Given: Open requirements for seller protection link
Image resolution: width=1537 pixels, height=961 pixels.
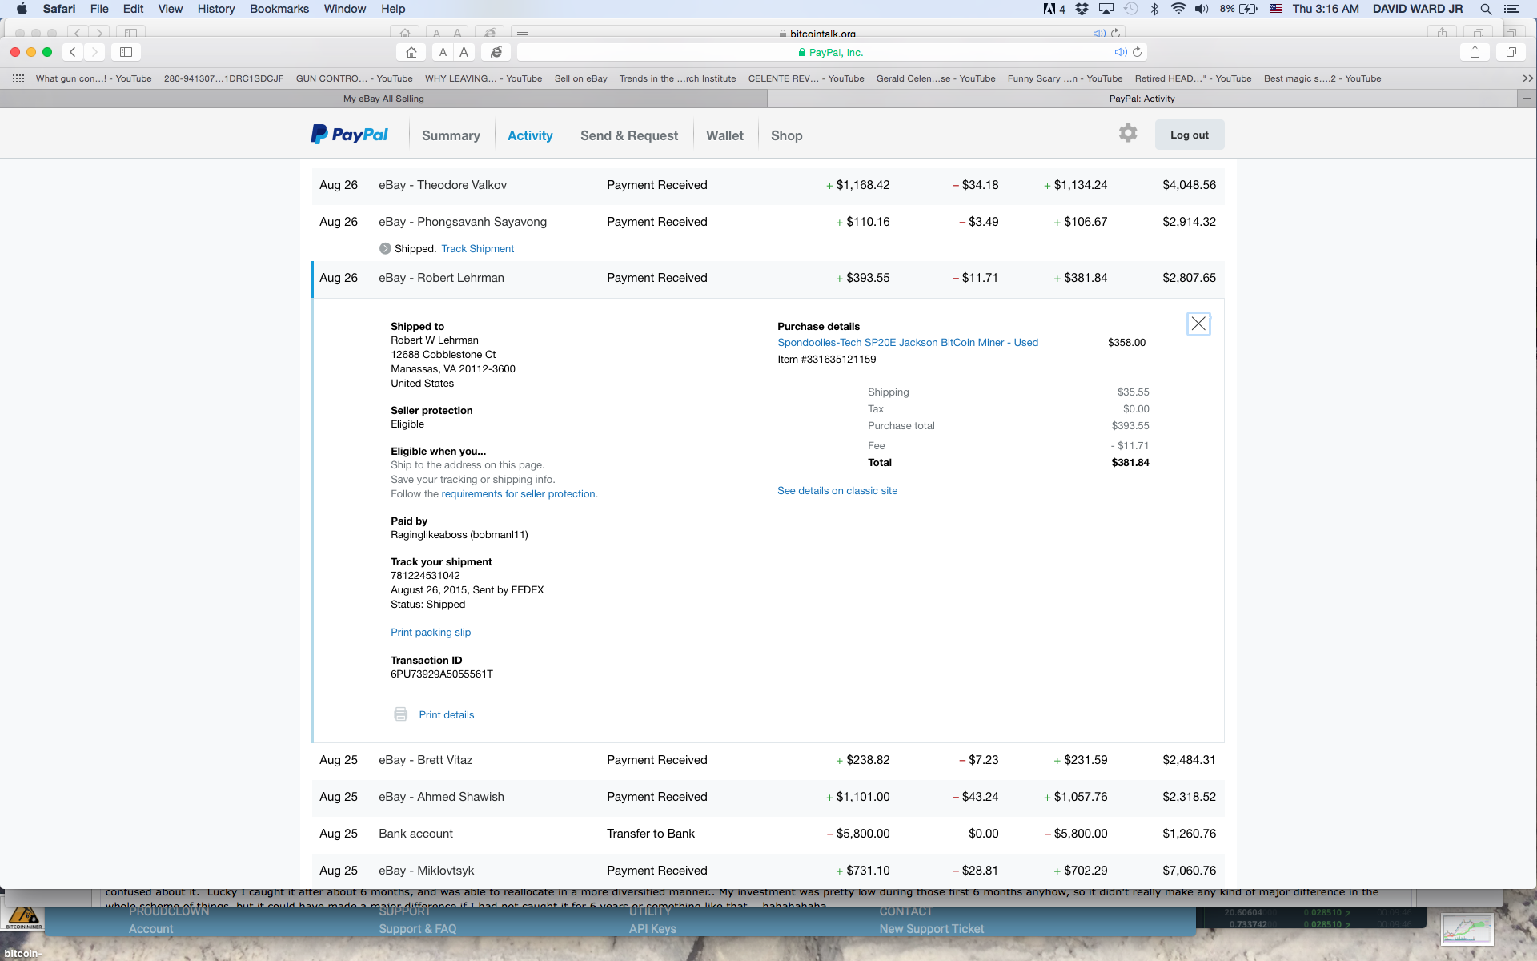Looking at the screenshot, I should 519,493.
